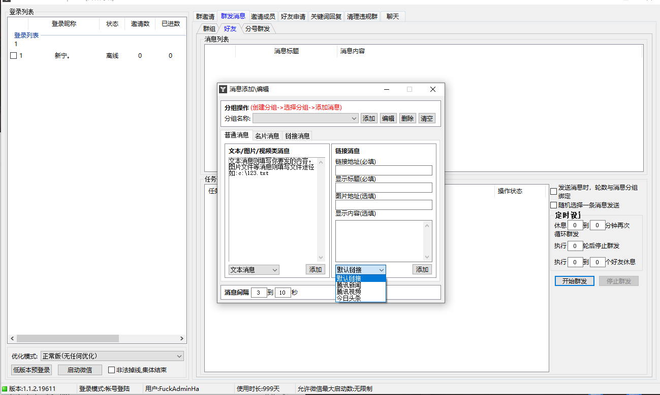Click the 消息间隔 minimum field showing 3
This screenshot has width=660, height=395.
(x=259, y=293)
